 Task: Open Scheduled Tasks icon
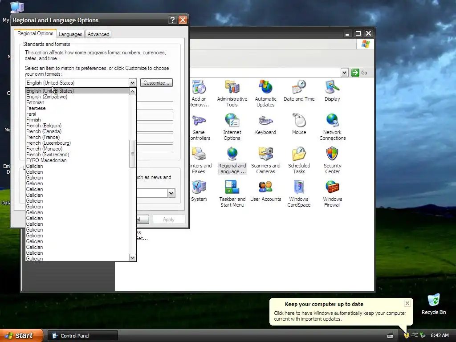point(299,160)
